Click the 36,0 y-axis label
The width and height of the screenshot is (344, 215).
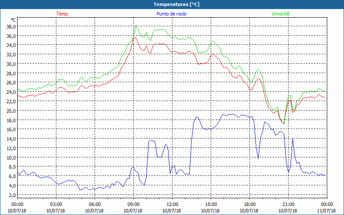(11, 36)
